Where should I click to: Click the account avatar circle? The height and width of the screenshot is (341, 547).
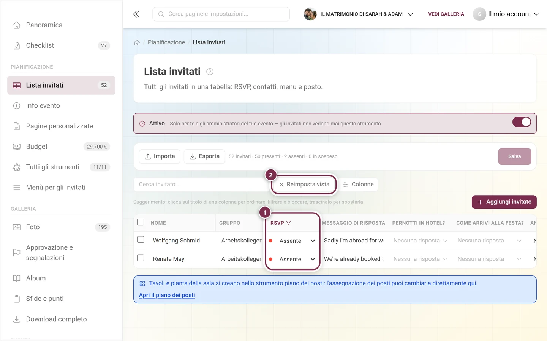click(x=479, y=14)
